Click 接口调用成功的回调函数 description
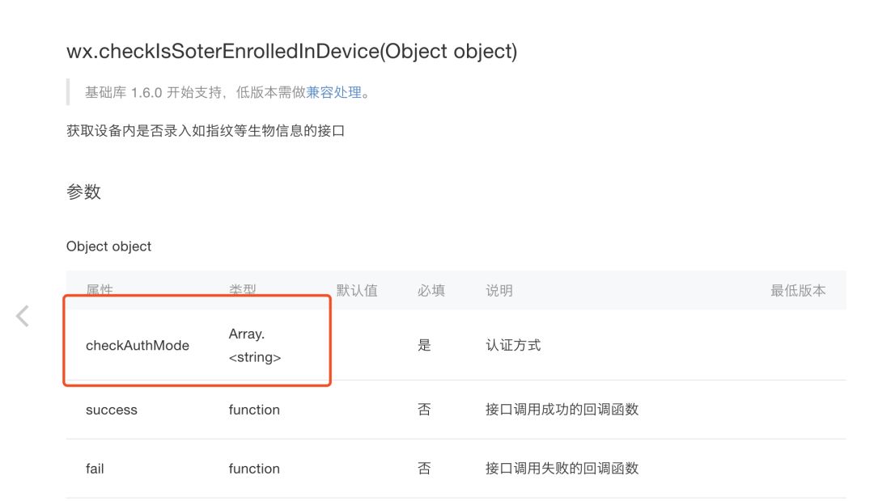The height and width of the screenshot is (501, 874). 562,410
